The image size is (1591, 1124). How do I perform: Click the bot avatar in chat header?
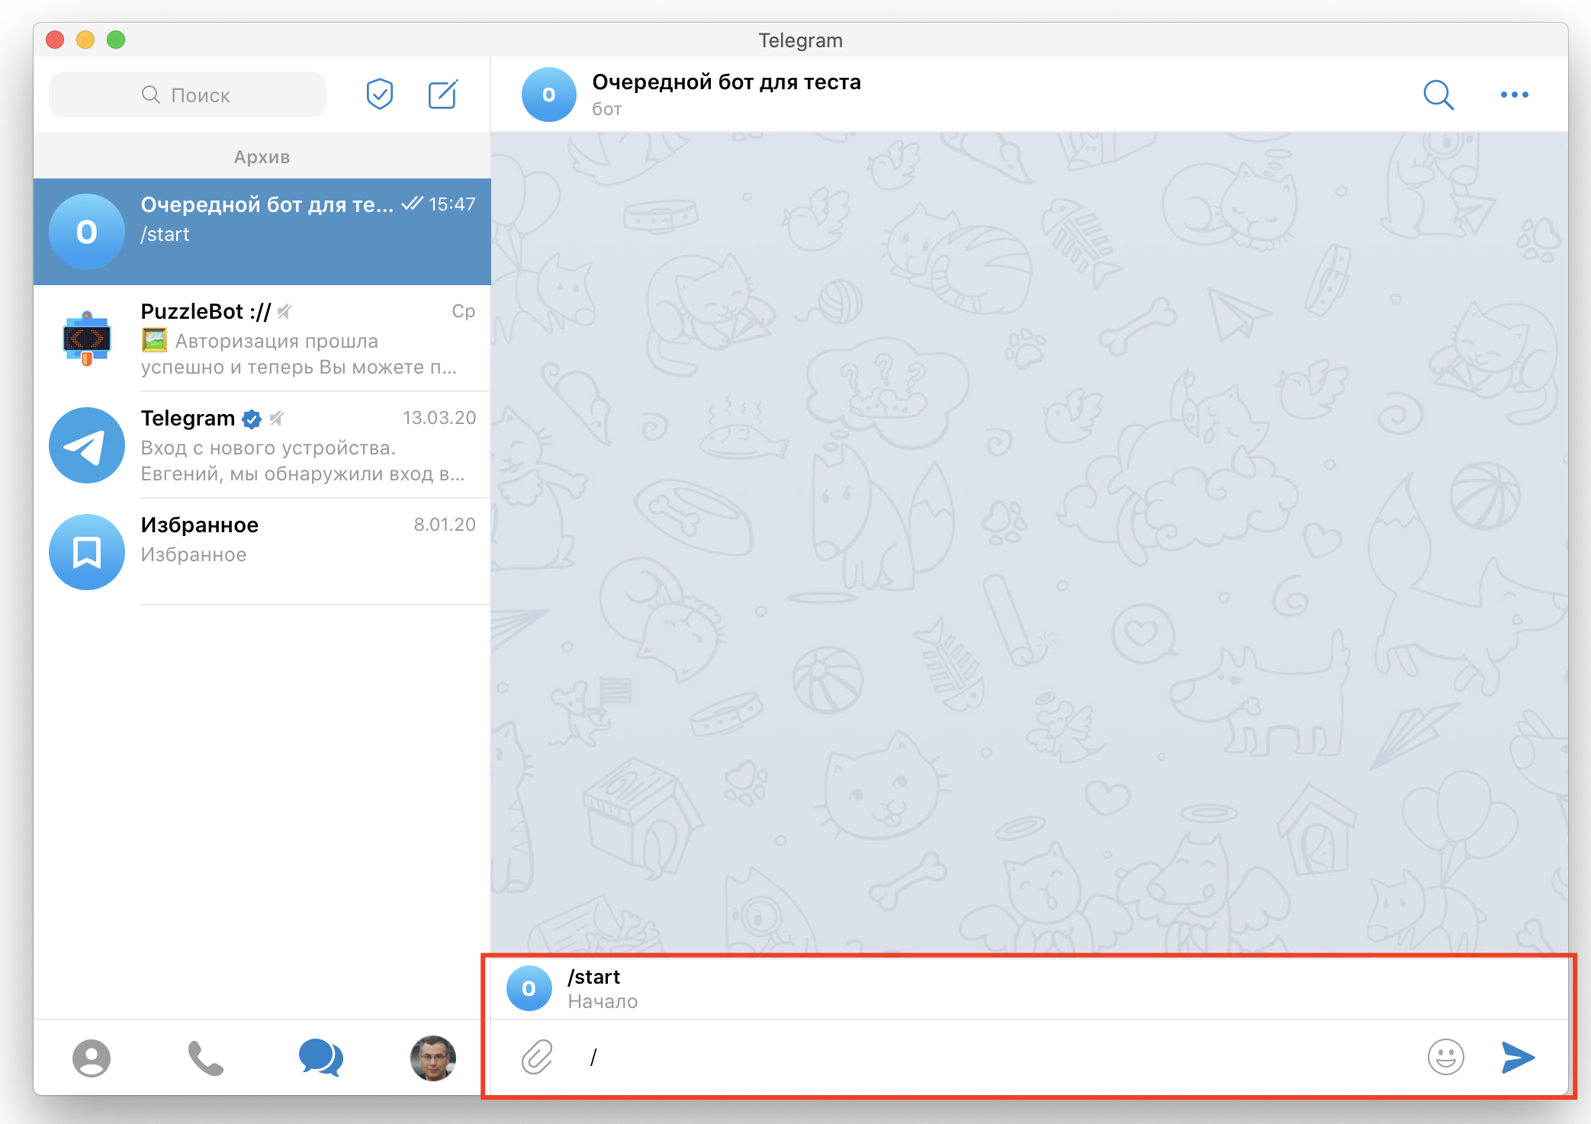point(548,95)
